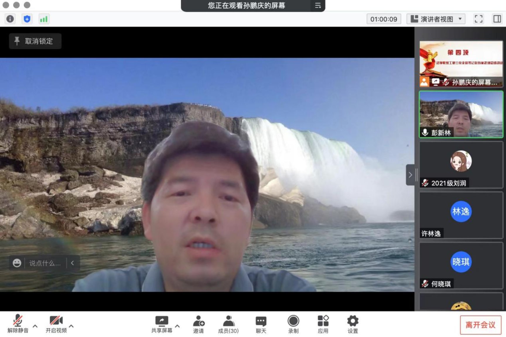This screenshot has height=337, width=506.
Task: Open the members list (30)
Action: [x=228, y=324]
